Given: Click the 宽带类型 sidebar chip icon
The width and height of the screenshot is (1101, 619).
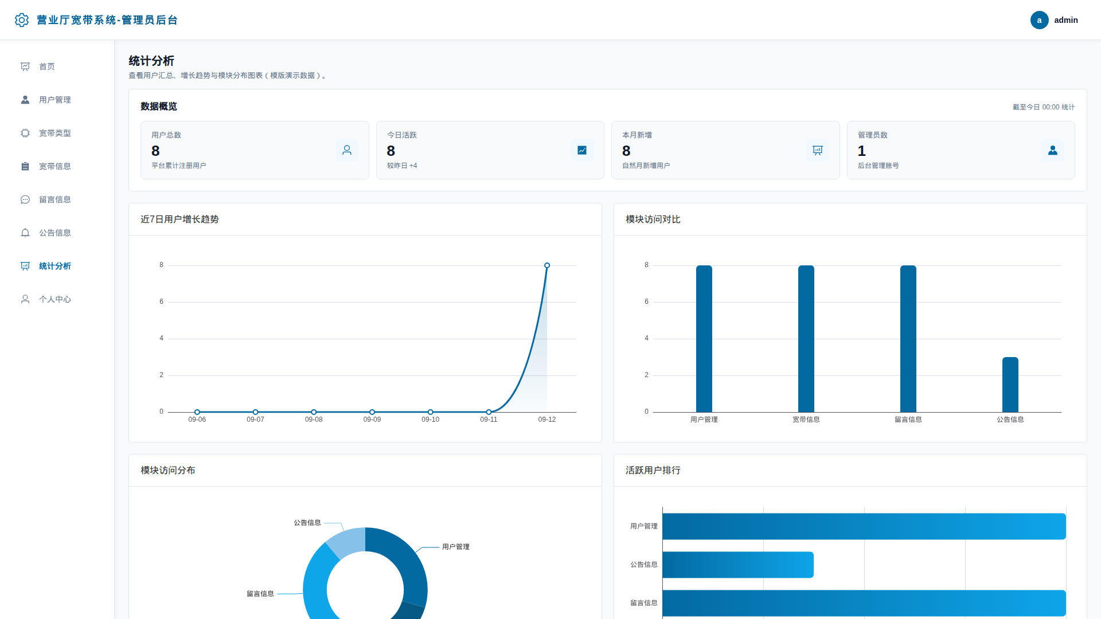Looking at the screenshot, I should 25,133.
